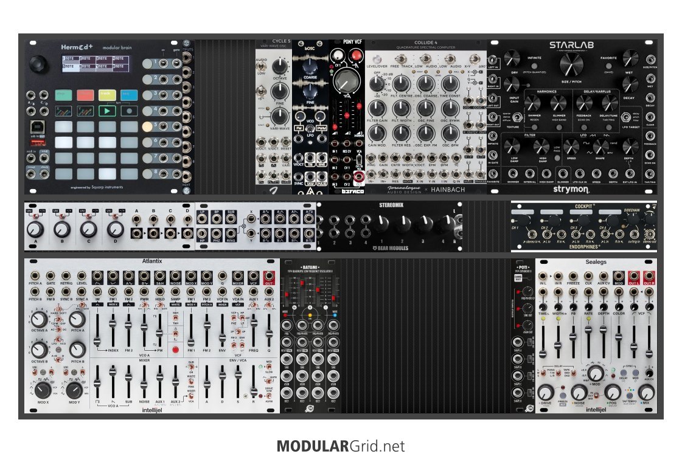Screen dimensions: 682x459
Task: Adjust the FILTER RES. knob on Collide 4
Action: click(401, 133)
